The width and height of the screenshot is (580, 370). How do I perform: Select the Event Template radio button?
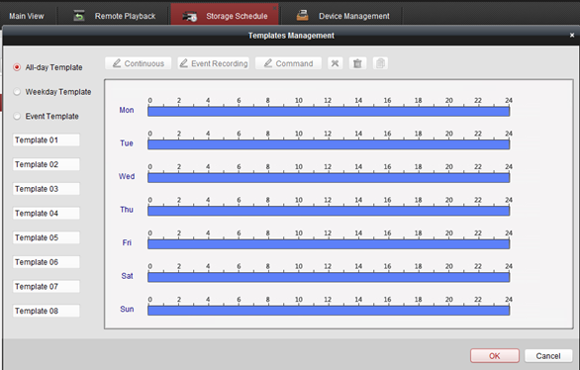(x=17, y=116)
